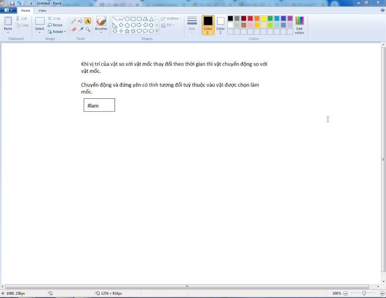386x298 pixels.
Task: Undo the last action
Action: click(19, 3)
